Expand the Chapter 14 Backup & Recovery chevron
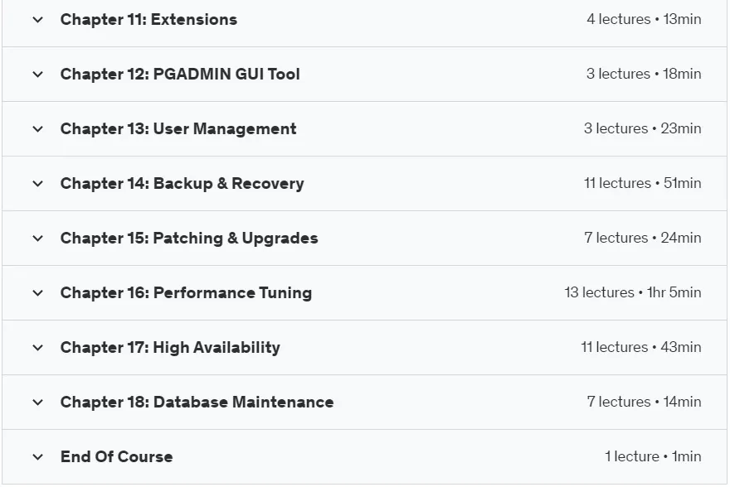Viewport: 730px width, 487px height. coord(37,184)
